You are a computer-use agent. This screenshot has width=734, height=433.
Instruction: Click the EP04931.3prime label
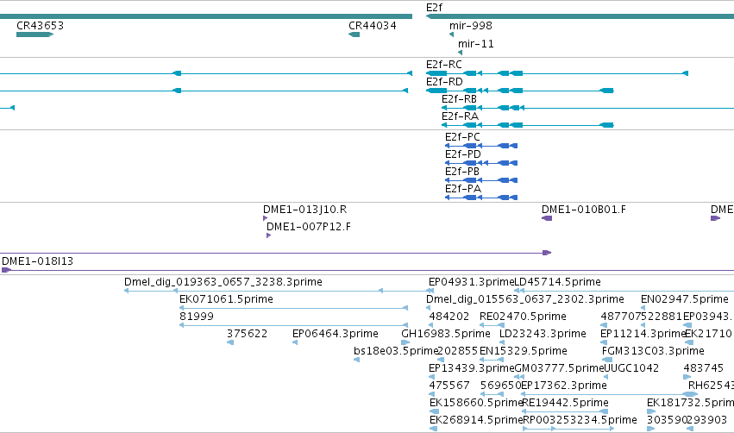pyautogui.click(x=472, y=282)
